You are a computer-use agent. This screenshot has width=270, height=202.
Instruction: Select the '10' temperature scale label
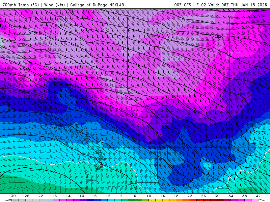149,196
